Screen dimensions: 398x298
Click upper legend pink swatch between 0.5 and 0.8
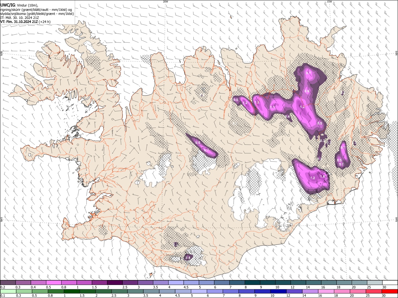[53, 283]
